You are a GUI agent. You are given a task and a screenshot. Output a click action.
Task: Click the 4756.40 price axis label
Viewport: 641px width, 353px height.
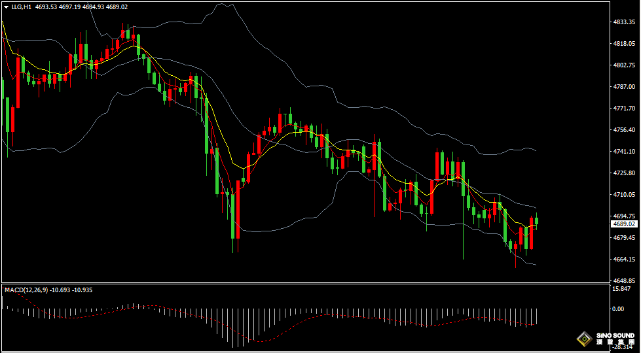point(624,130)
